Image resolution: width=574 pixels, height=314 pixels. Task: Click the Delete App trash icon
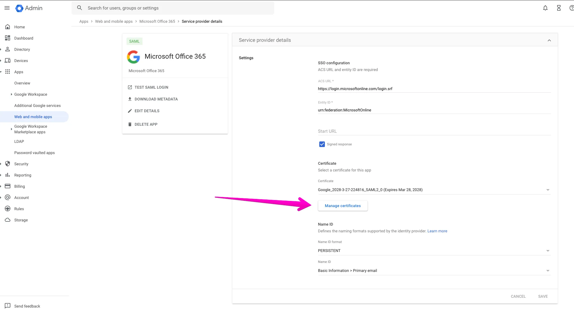130,124
